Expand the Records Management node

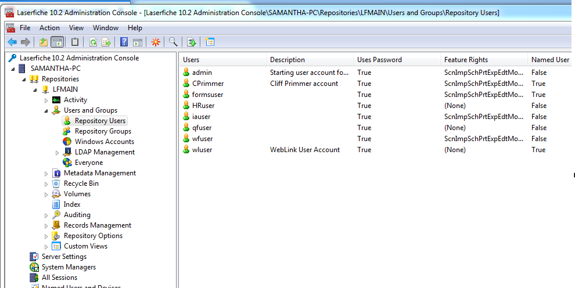click(x=46, y=226)
